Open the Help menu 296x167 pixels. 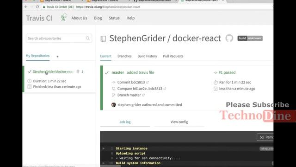point(130,18)
